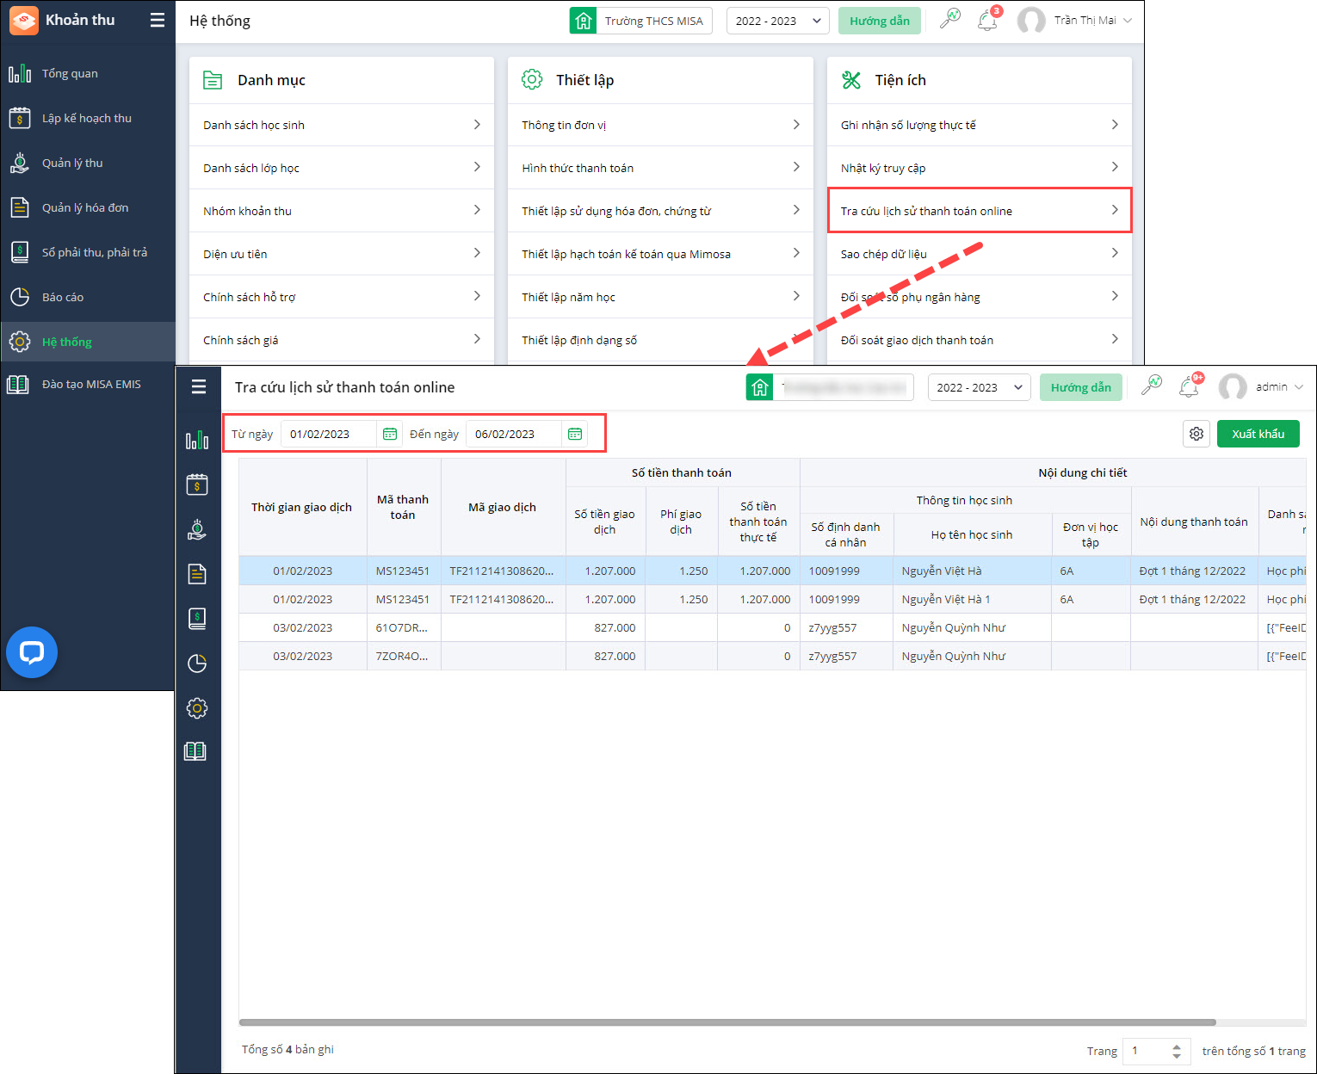This screenshot has width=1317, height=1074.
Task: Open Lập kế hoạch thu sidebar item
Action: click(88, 119)
